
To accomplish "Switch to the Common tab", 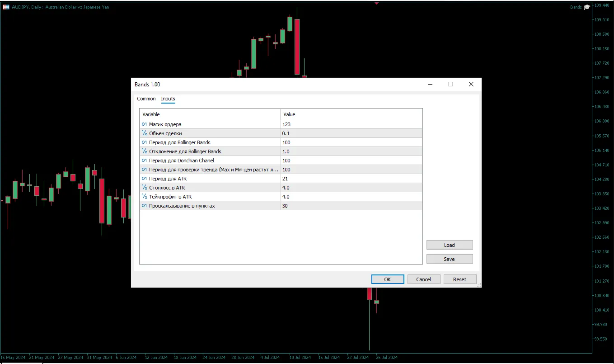I will click(x=146, y=99).
